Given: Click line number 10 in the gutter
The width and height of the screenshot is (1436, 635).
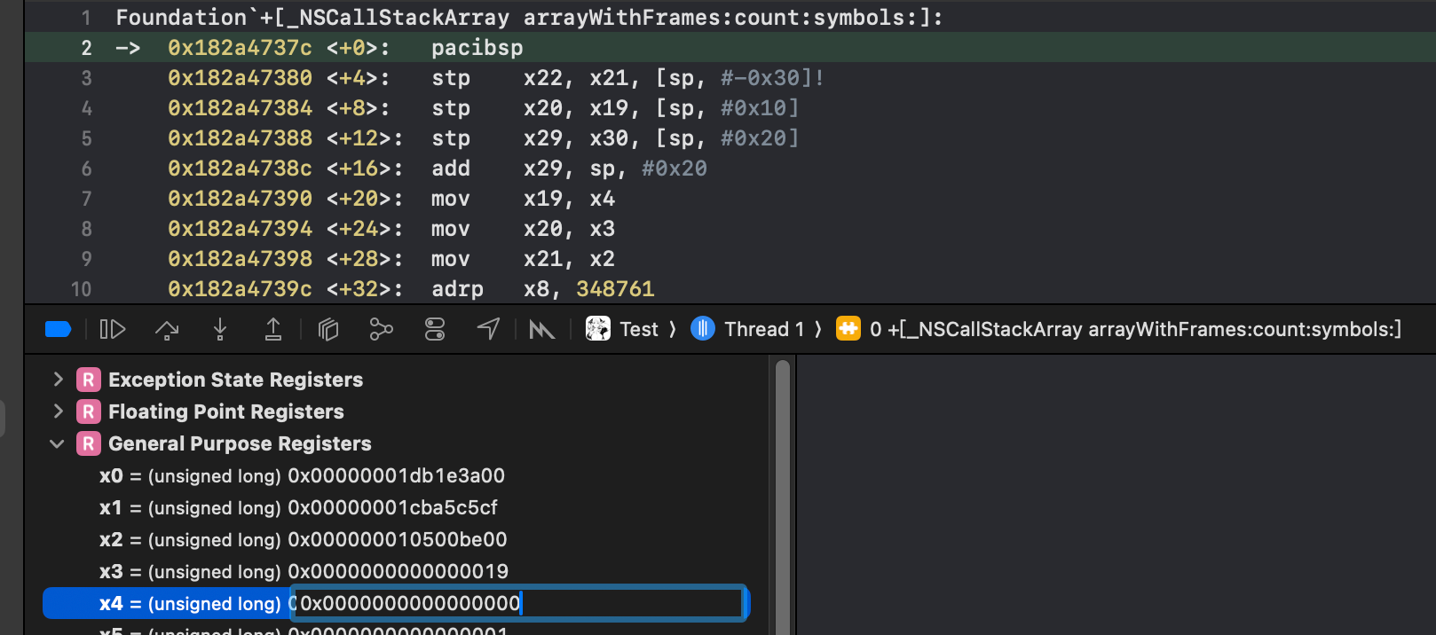Looking at the screenshot, I should 81,289.
